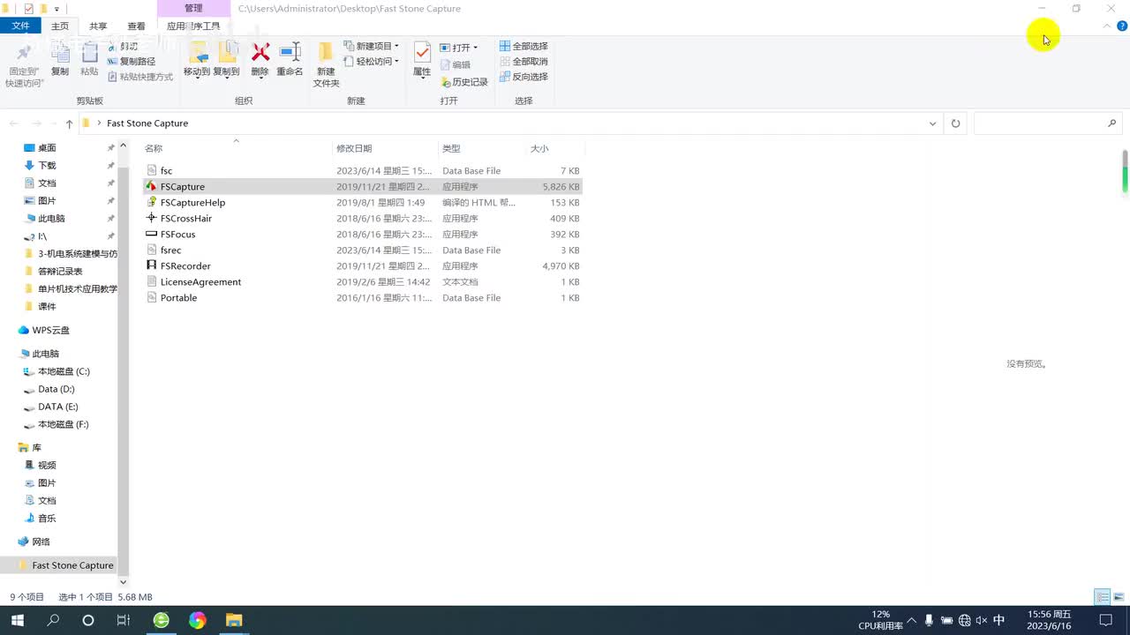Switch to large thumbnails view icon in status bar

point(1119,597)
